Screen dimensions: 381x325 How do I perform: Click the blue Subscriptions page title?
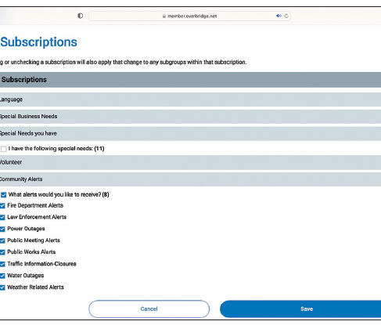(38, 42)
